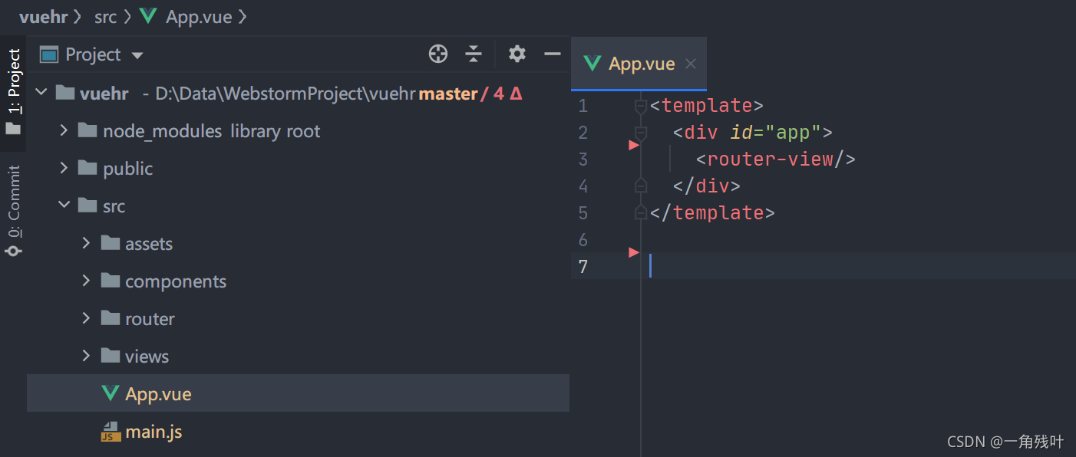Click the Vue icon in the breadcrumb bar
Screen dimensions: 1076x457
point(148,17)
